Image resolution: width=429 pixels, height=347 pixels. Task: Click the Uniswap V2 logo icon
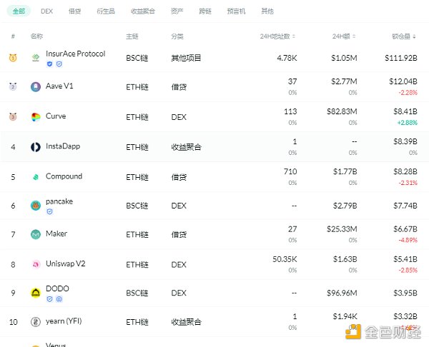(36, 264)
